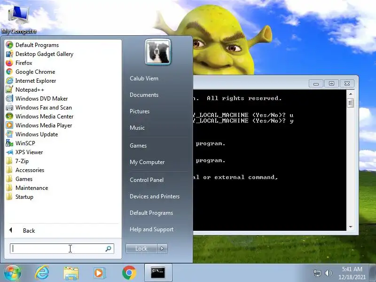The width and height of the screenshot is (376, 282).
Task: Expand the Accessories folder
Action: [25, 170]
